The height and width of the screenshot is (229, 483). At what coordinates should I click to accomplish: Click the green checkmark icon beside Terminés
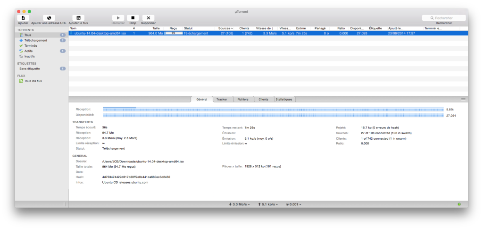coord(21,46)
